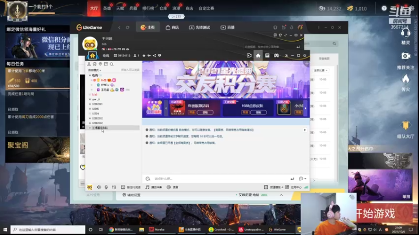Image resolution: width=419 pixels, height=235 pixels.
Task: Claim the 1688点券 reward button
Action: [x=258, y=112]
